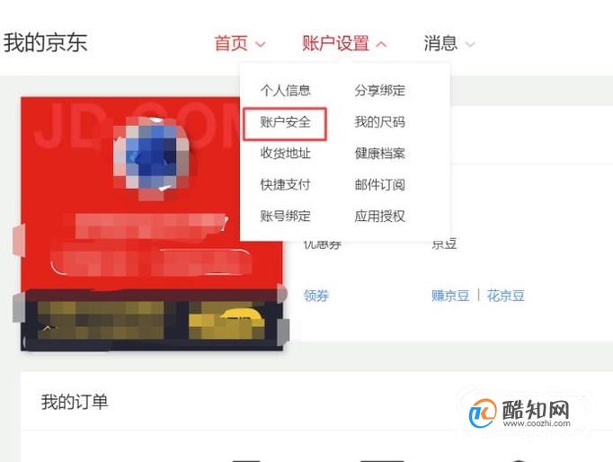The width and height of the screenshot is (613, 462).
Task: Open the 花京豆 link
Action: pyautogui.click(x=505, y=296)
